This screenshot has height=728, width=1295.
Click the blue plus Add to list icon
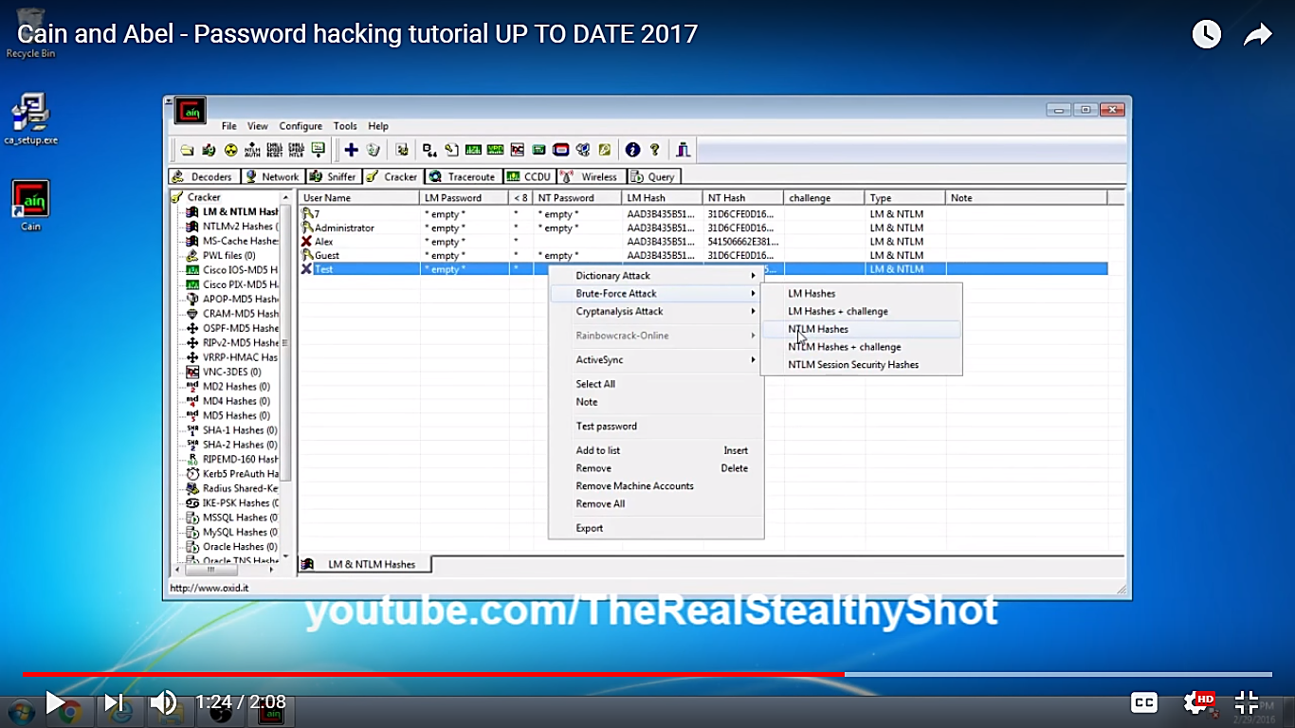351,150
